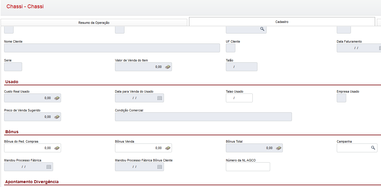Select the Serie input box
This screenshot has width=381, height=187.
pos(13,67)
